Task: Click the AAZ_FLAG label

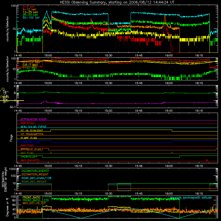Action: tap(27, 153)
